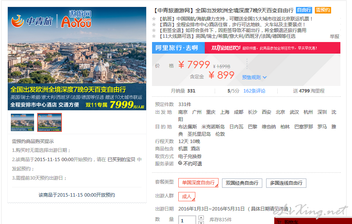This screenshot has height=224, width=352.
Task: Click the star icon beside 【11大线路可选】
Action: pos(154,36)
